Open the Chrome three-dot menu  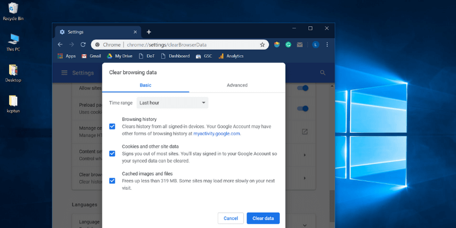tap(327, 44)
